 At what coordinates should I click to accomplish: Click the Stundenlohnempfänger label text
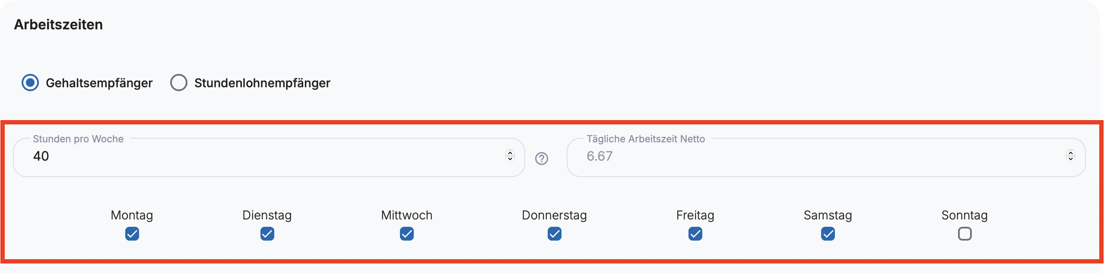click(262, 83)
